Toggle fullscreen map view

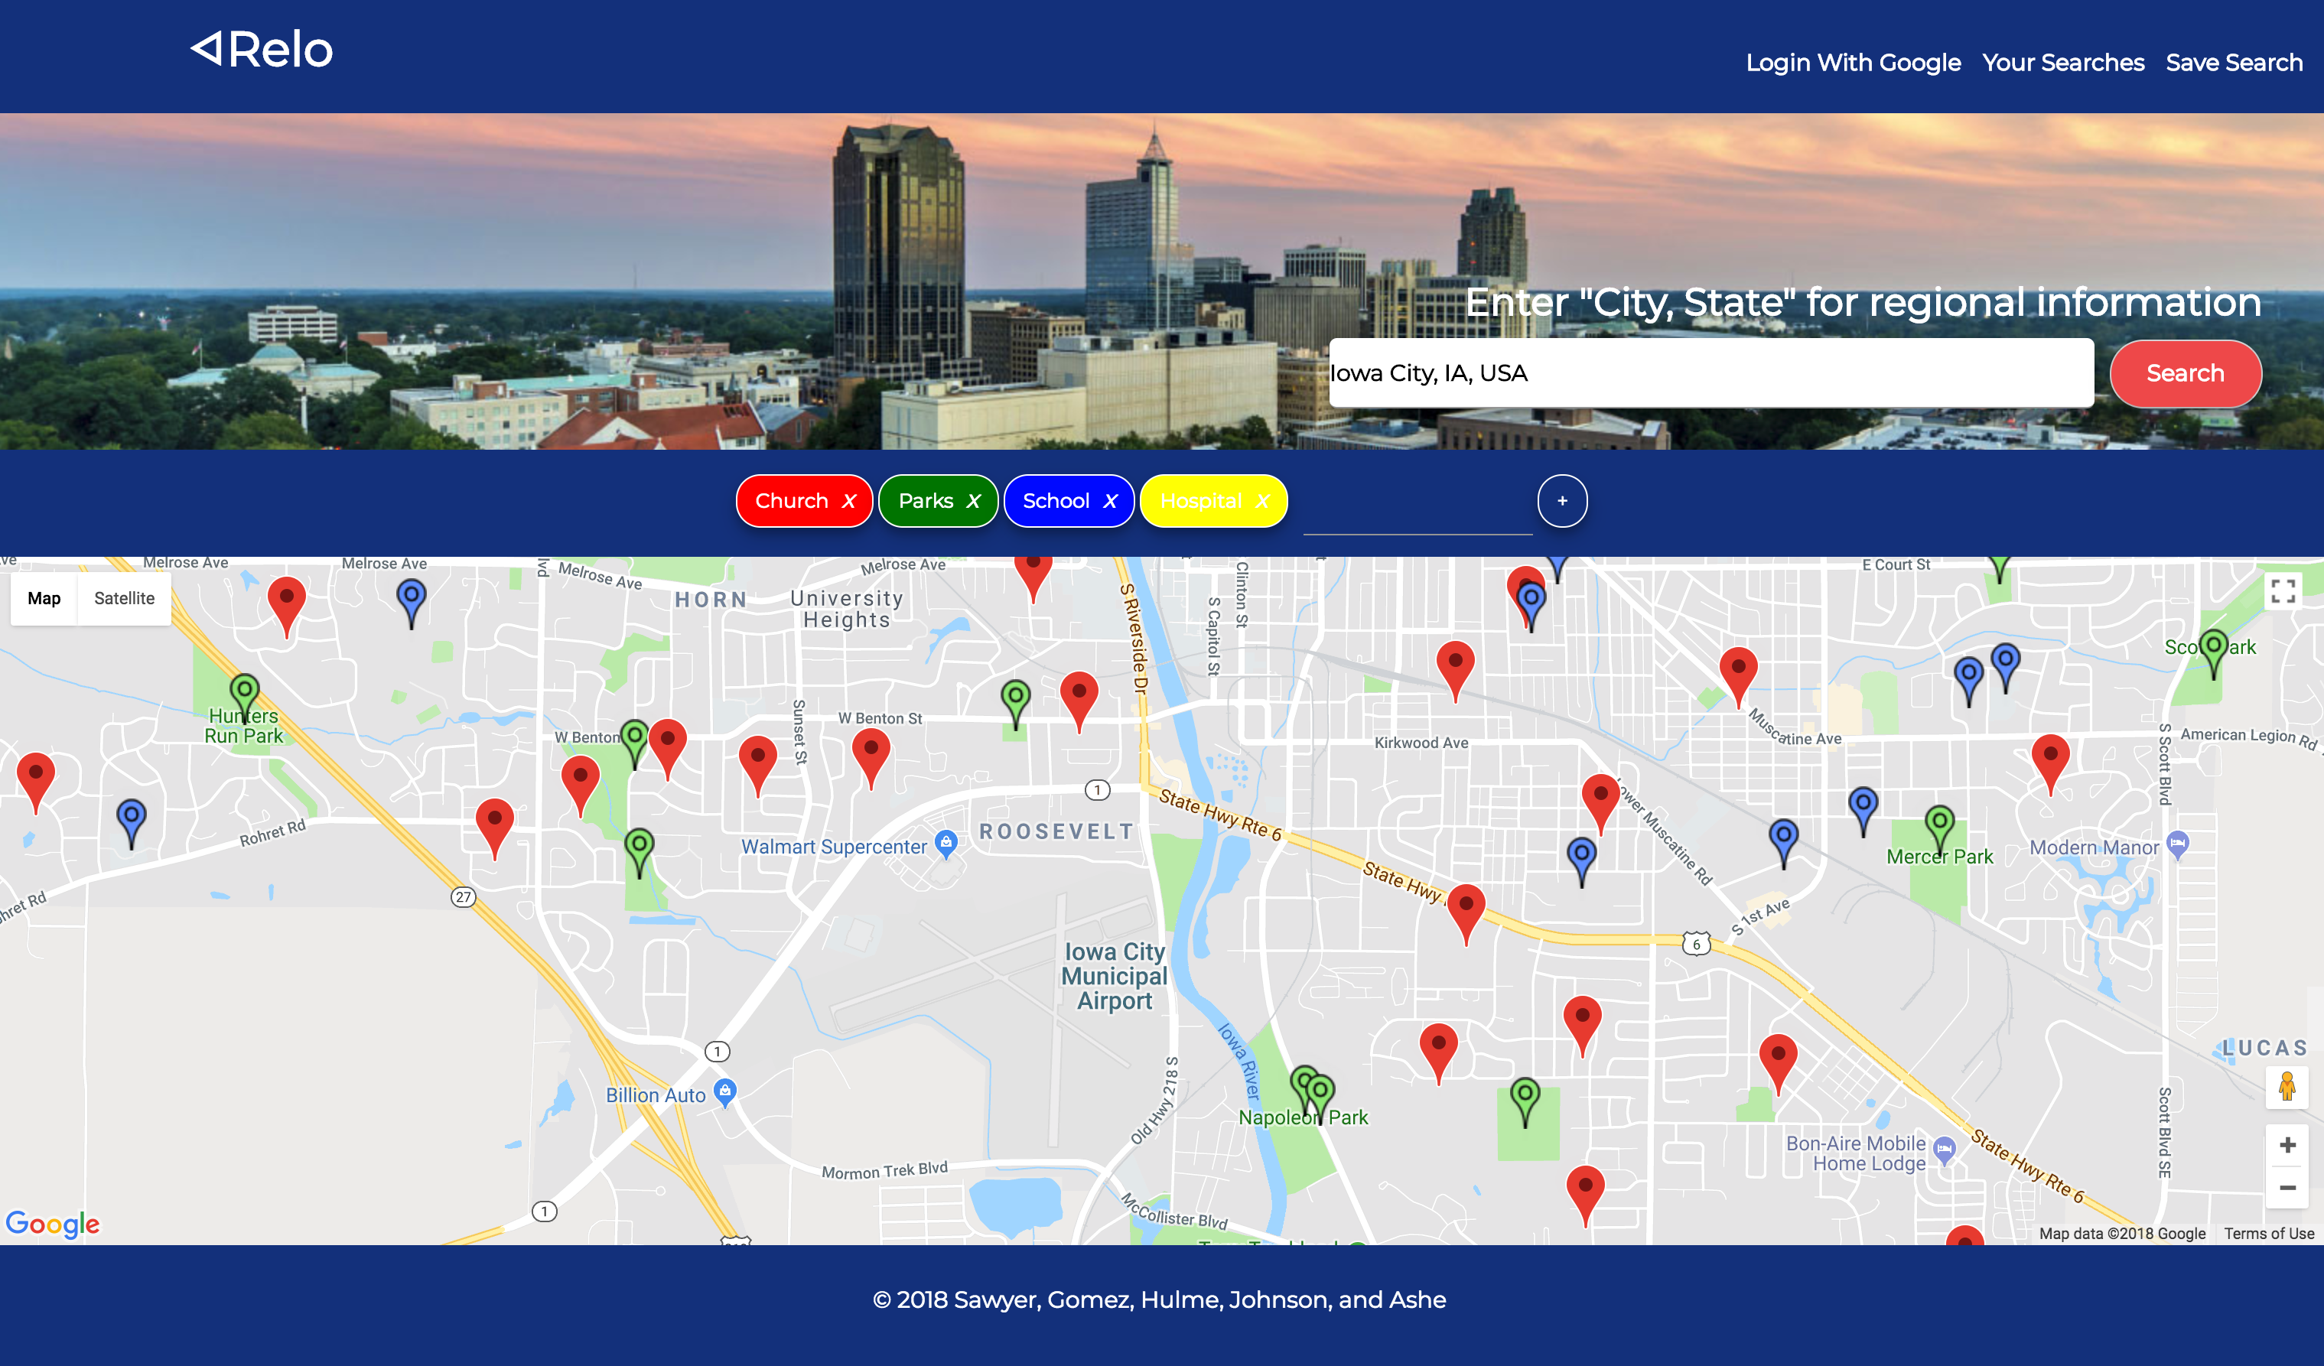point(2283,590)
